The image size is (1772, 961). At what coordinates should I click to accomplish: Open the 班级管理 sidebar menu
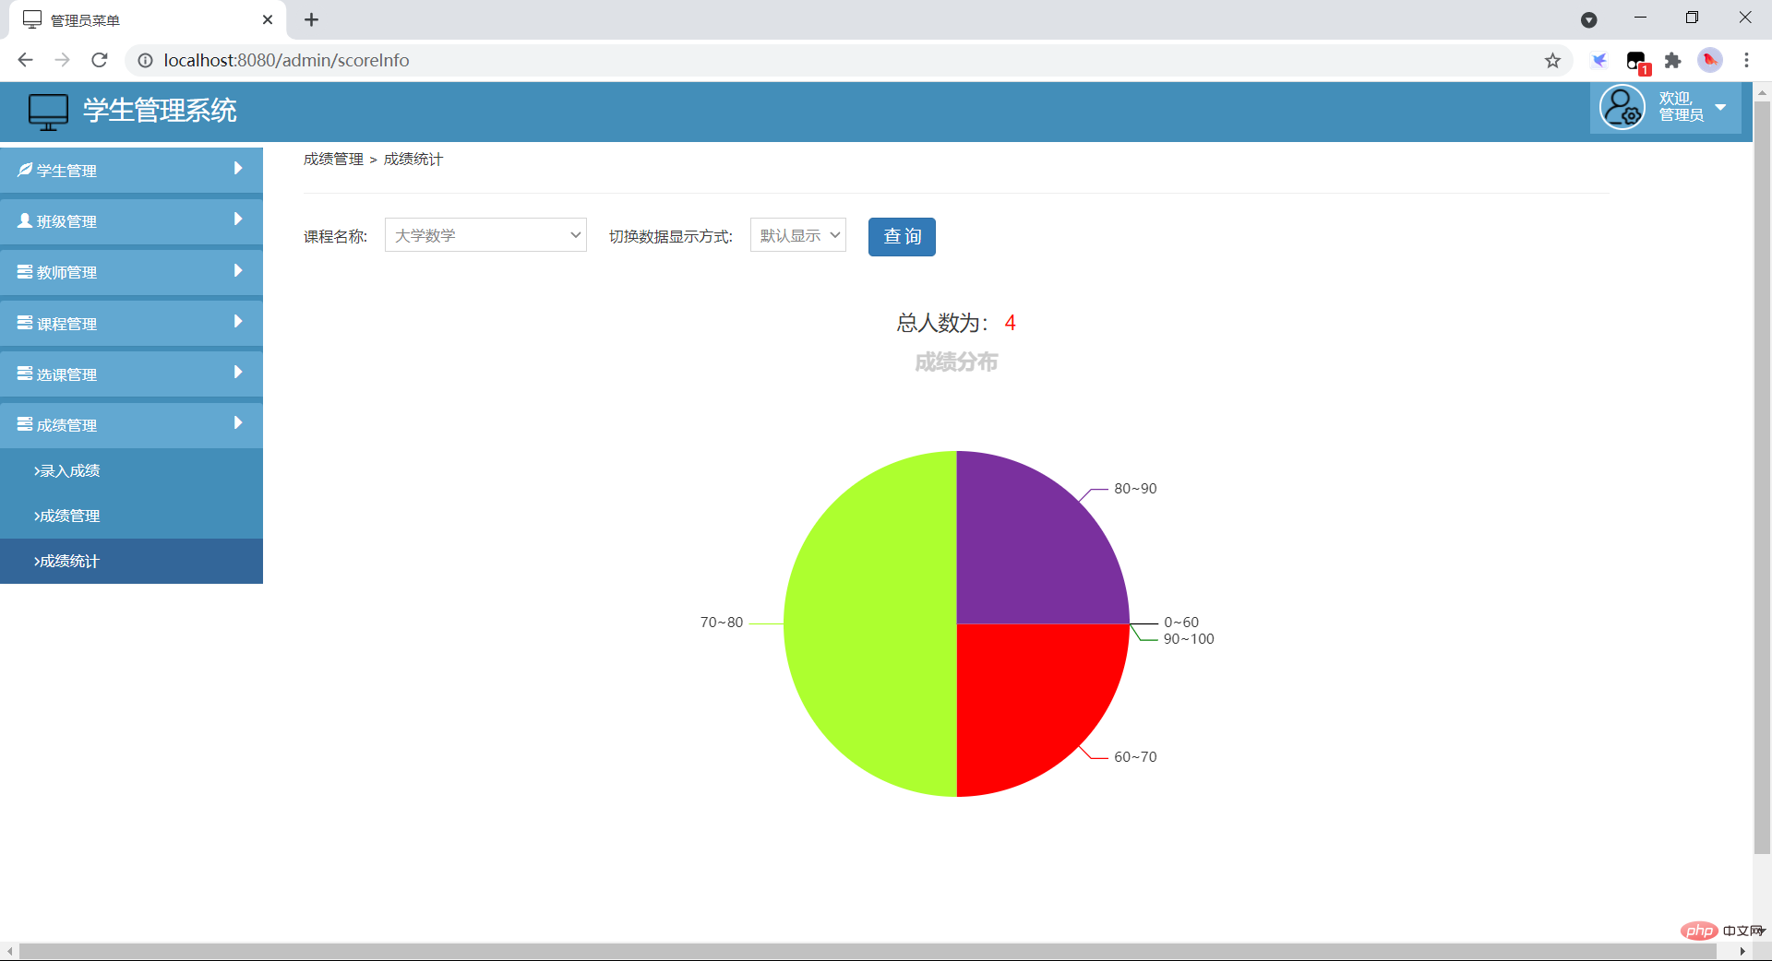[x=131, y=221]
